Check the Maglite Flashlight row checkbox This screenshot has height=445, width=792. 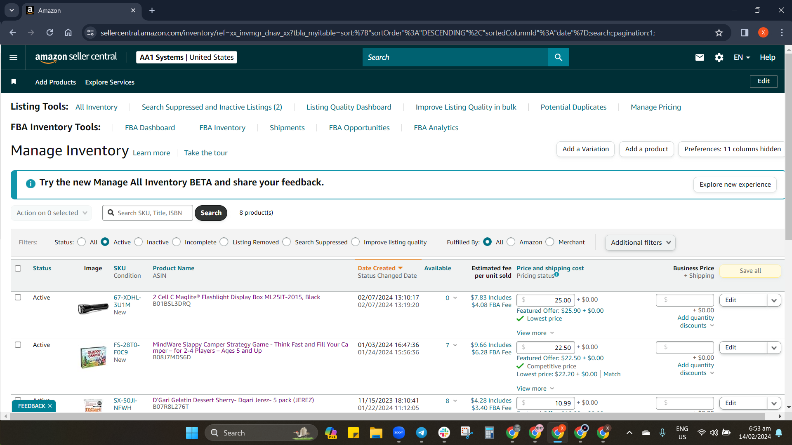click(18, 297)
